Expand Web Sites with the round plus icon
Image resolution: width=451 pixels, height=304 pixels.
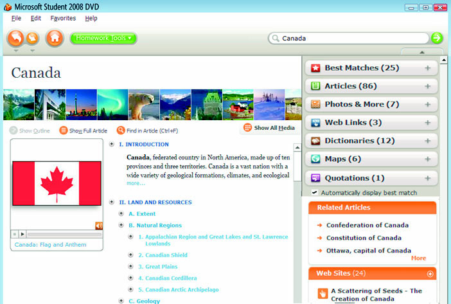coord(430,274)
